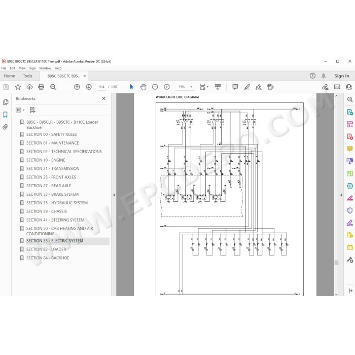Select the arrow selection tool

pyautogui.click(x=131, y=87)
